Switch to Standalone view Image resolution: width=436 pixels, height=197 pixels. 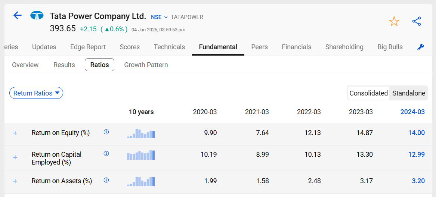tap(408, 93)
